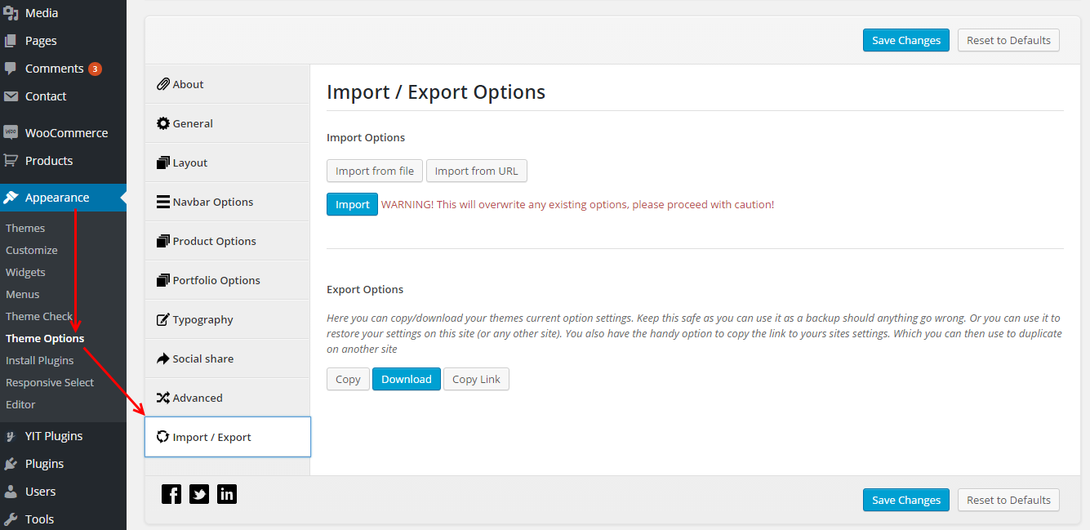Image resolution: width=1090 pixels, height=530 pixels.
Task: Open the Twitter social icon
Action: pyautogui.click(x=199, y=494)
